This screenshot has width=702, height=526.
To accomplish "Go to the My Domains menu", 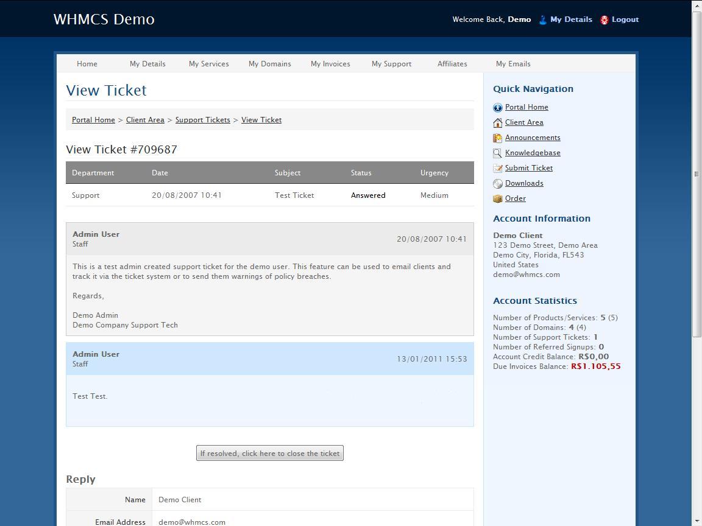I will (269, 64).
